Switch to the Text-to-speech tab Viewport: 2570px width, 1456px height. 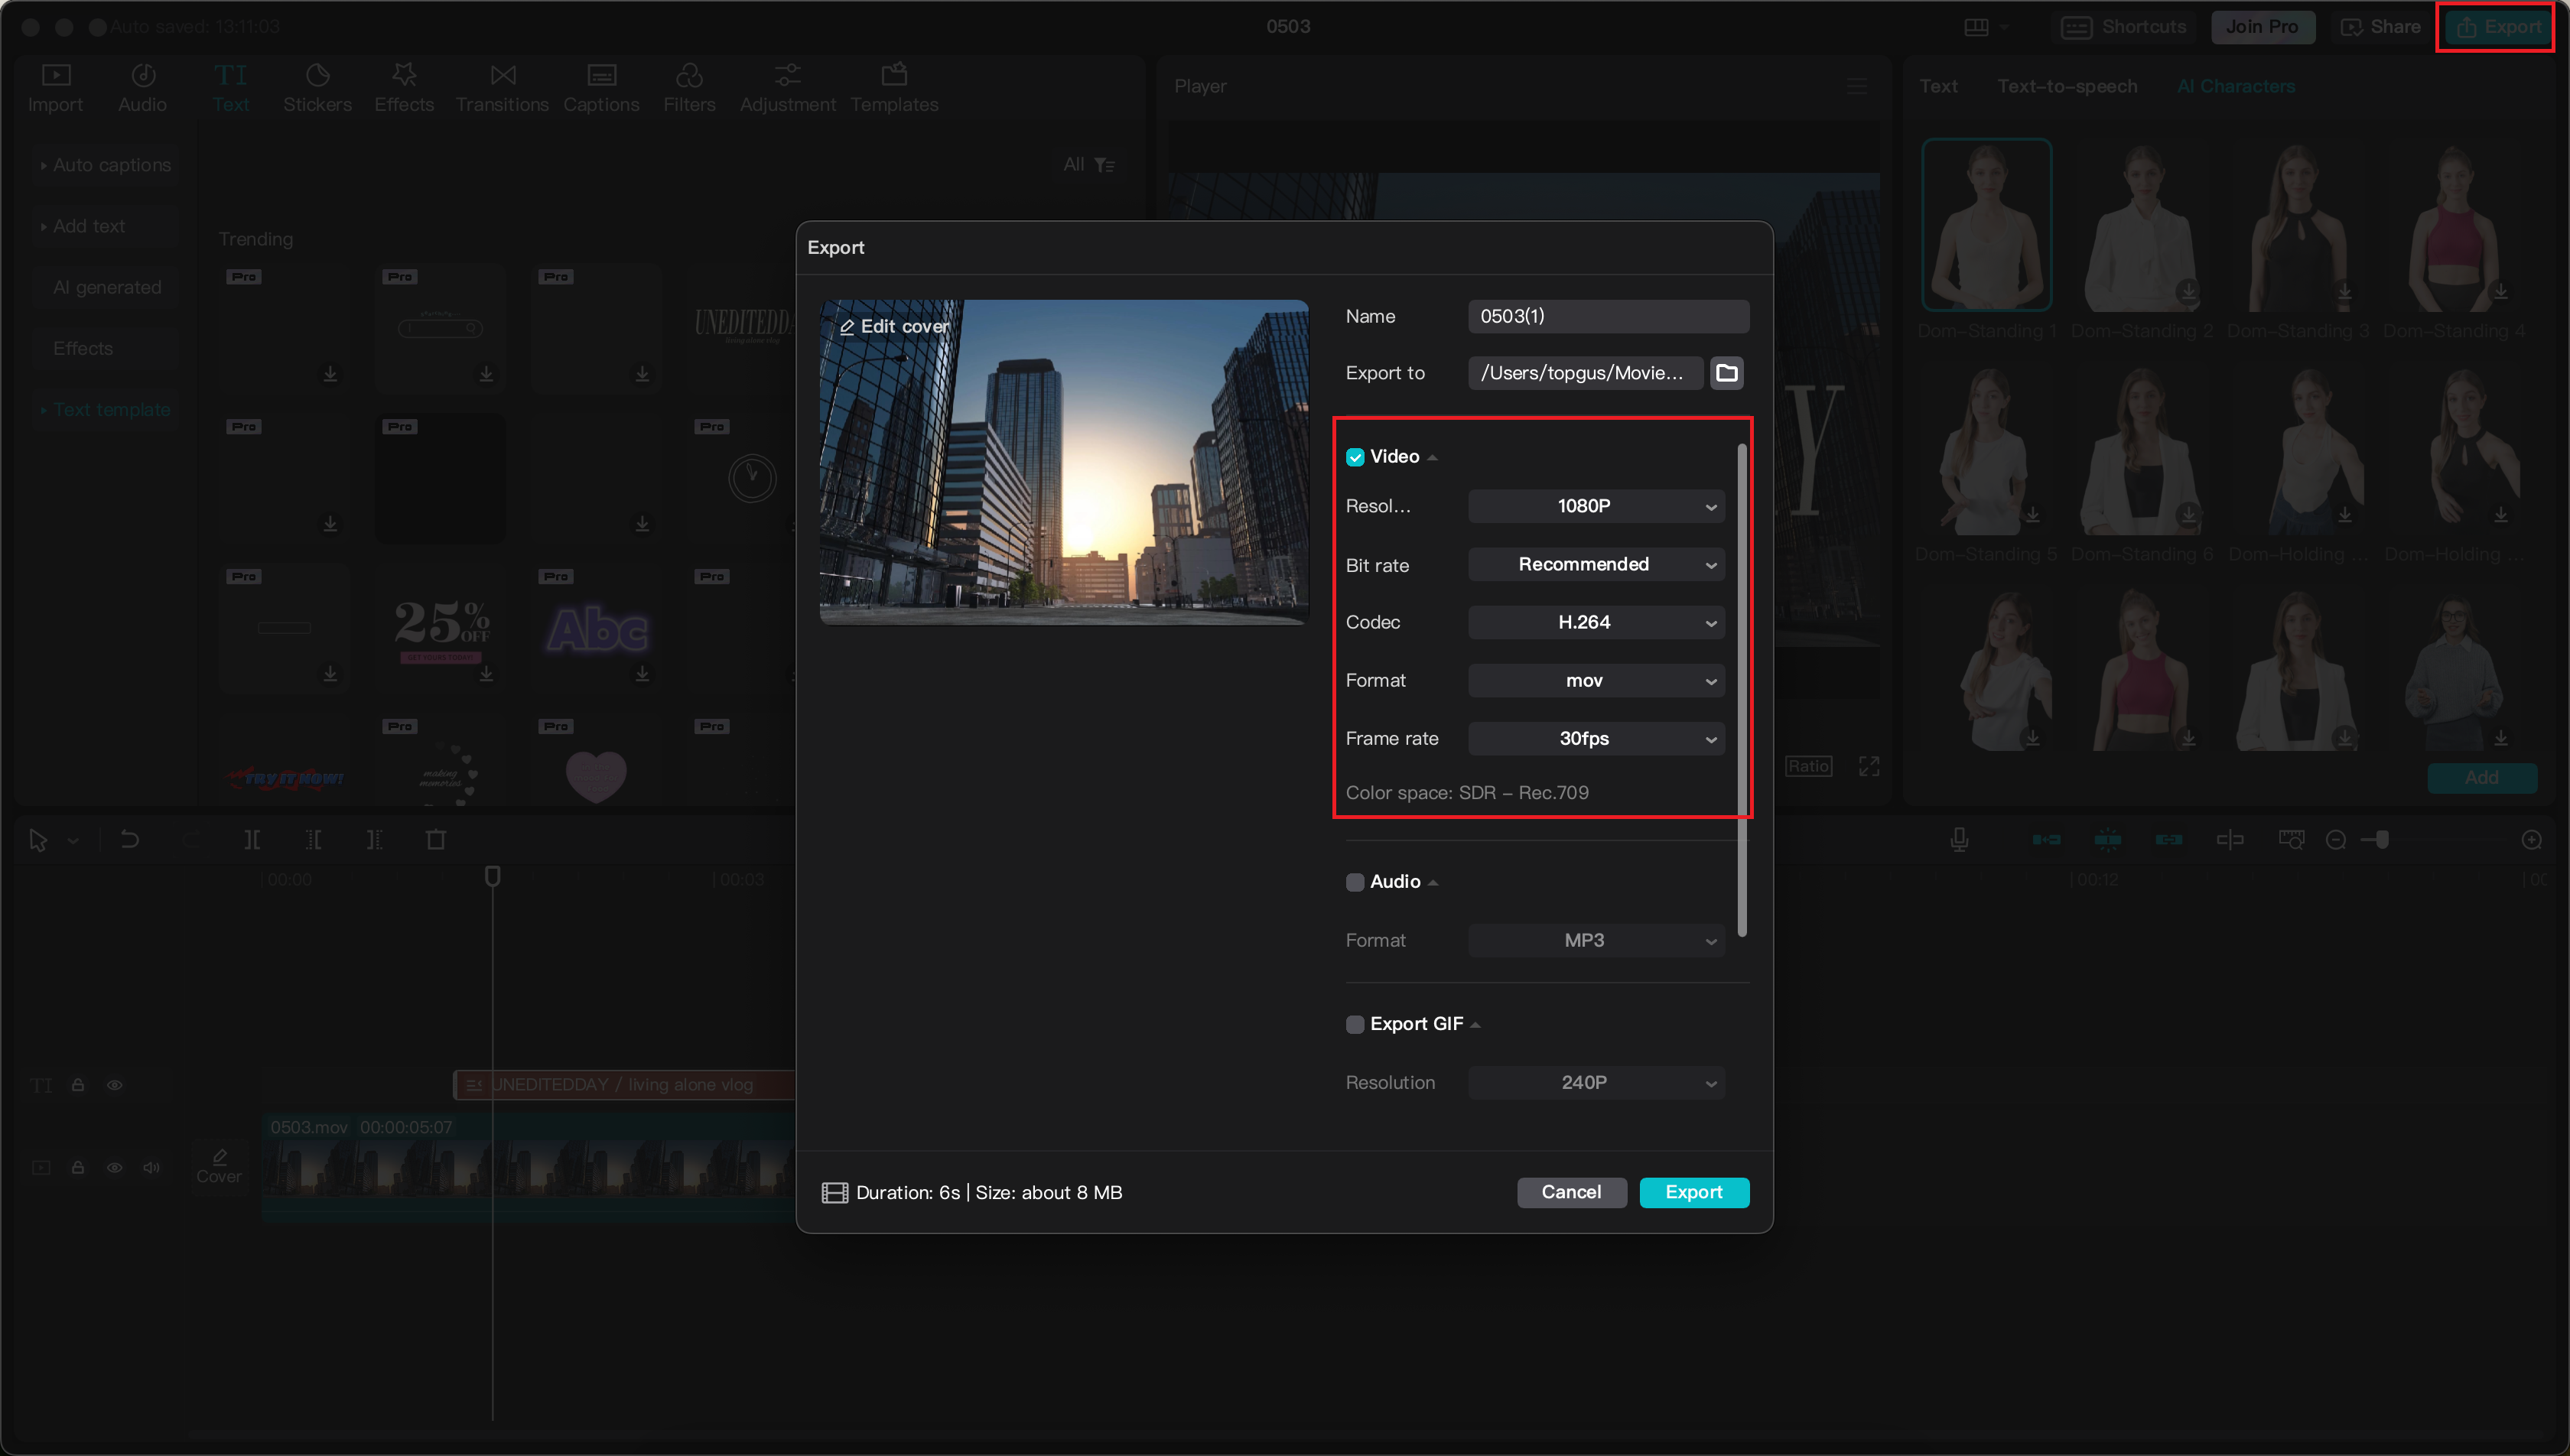point(2067,86)
